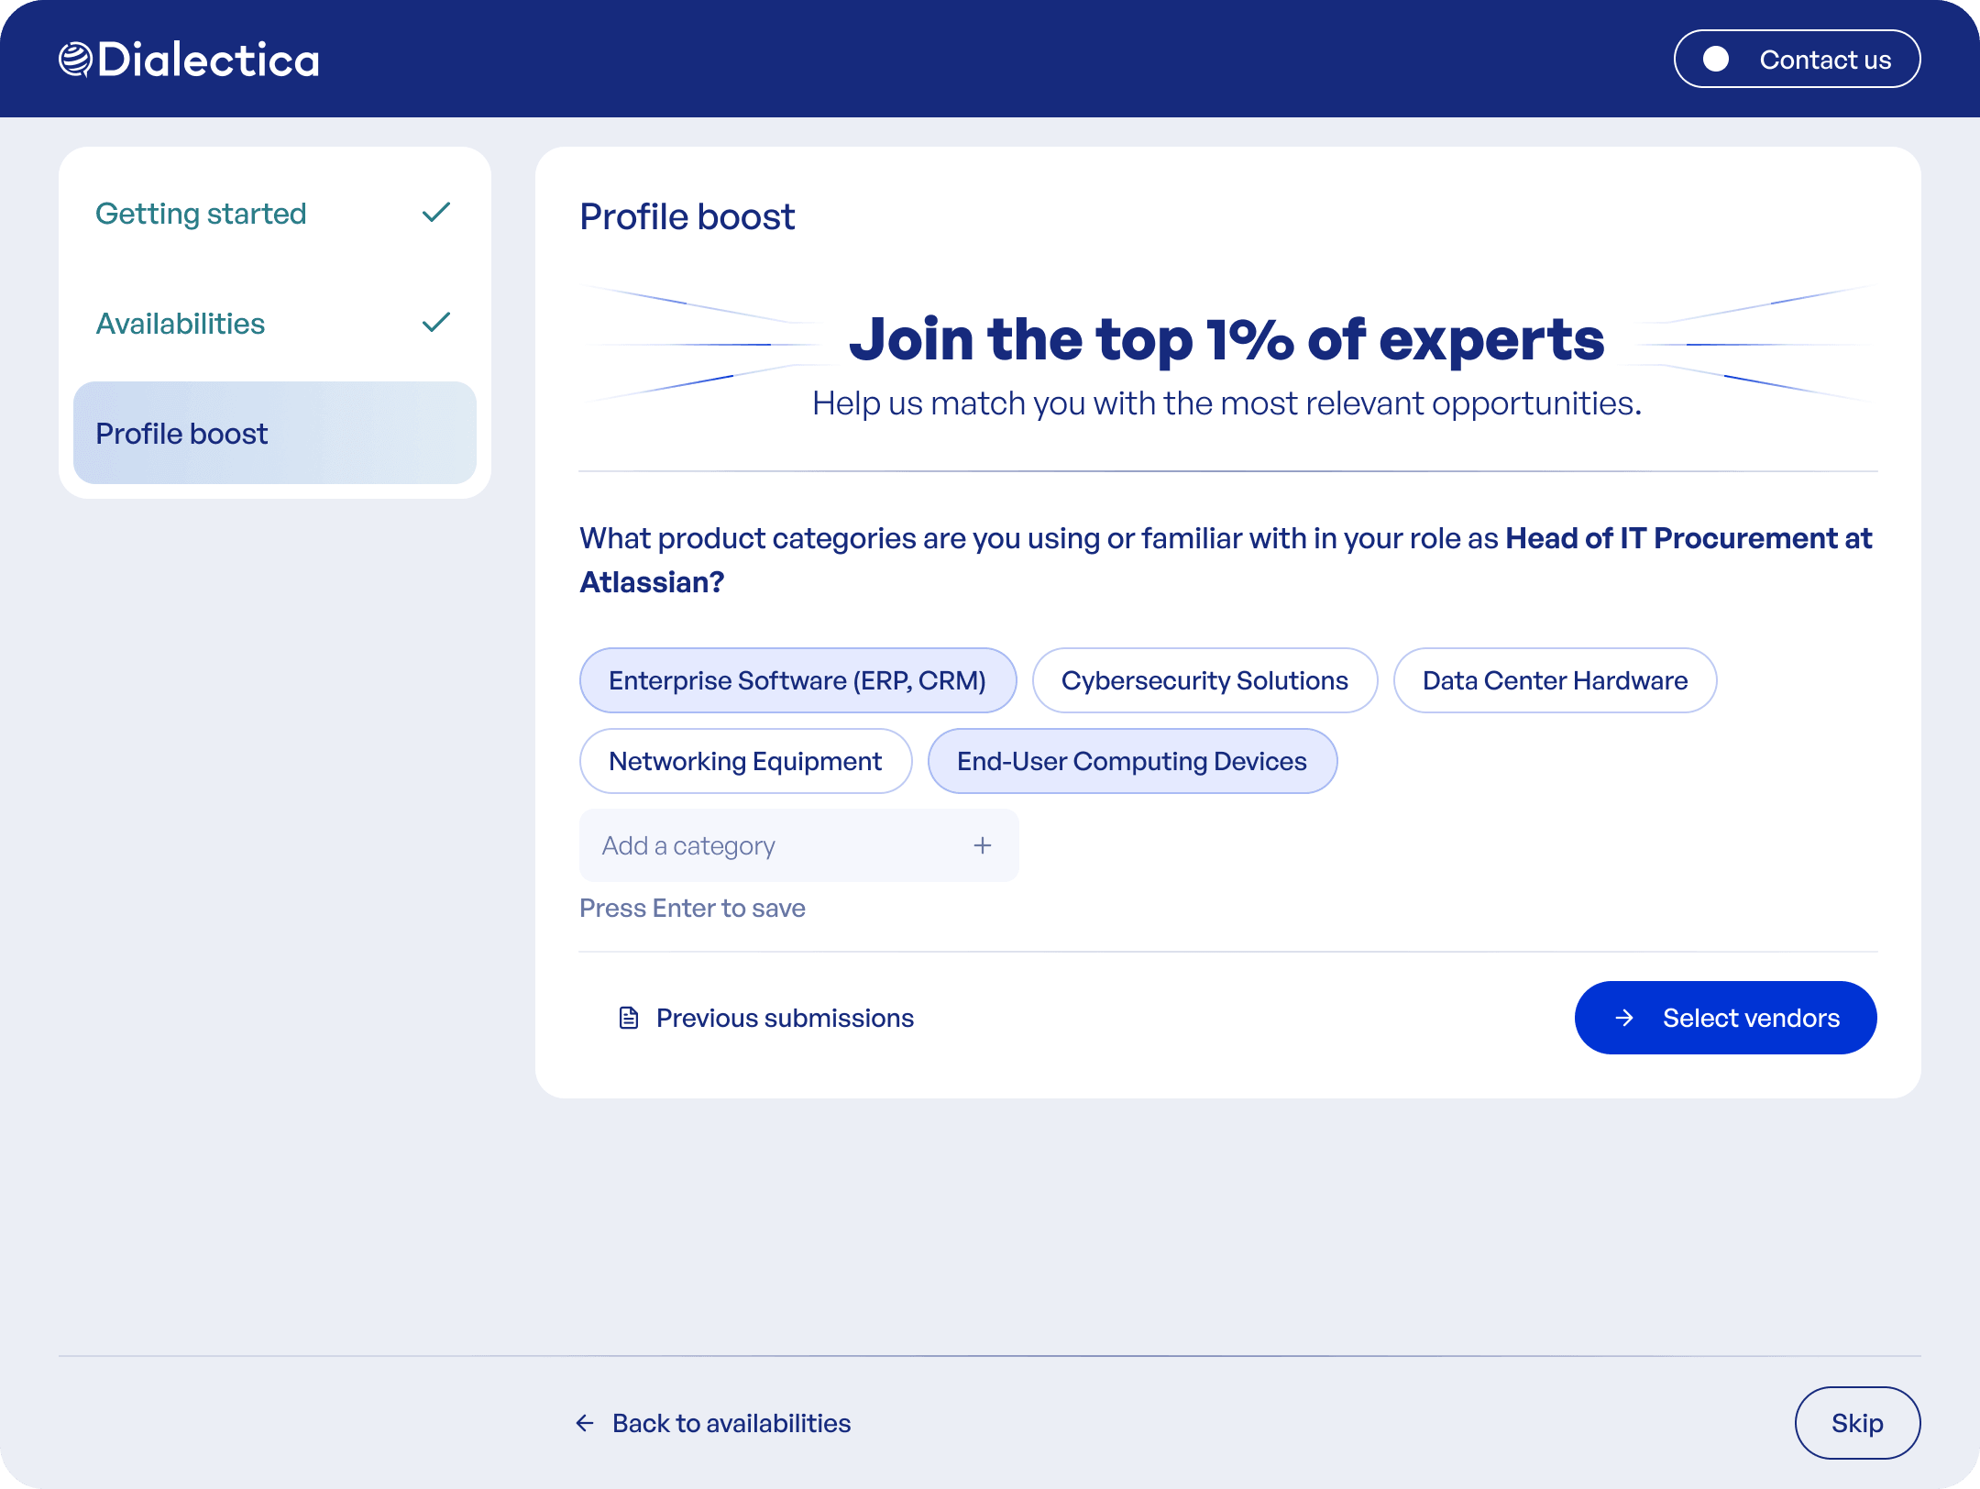View Previous submissions
The height and width of the screenshot is (1489, 1980).
tap(766, 1018)
